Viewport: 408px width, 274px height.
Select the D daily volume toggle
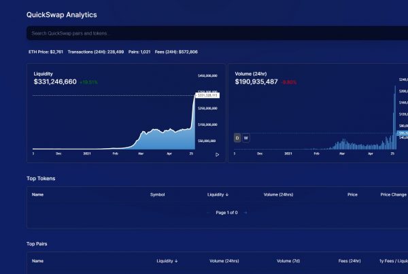click(237, 138)
